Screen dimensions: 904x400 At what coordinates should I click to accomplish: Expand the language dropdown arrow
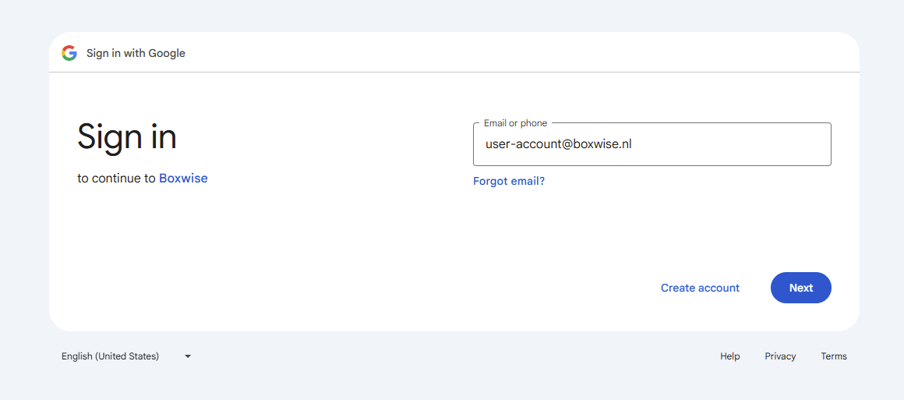(188, 356)
